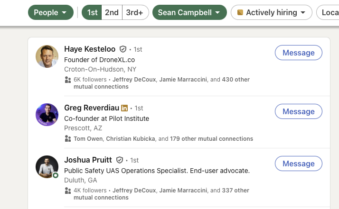Open the Sean Campbell filter dropdown

click(189, 12)
